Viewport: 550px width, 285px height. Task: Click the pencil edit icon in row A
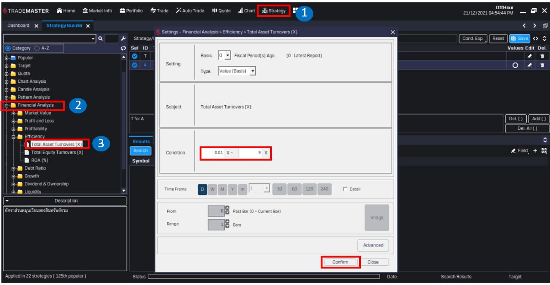click(529, 65)
